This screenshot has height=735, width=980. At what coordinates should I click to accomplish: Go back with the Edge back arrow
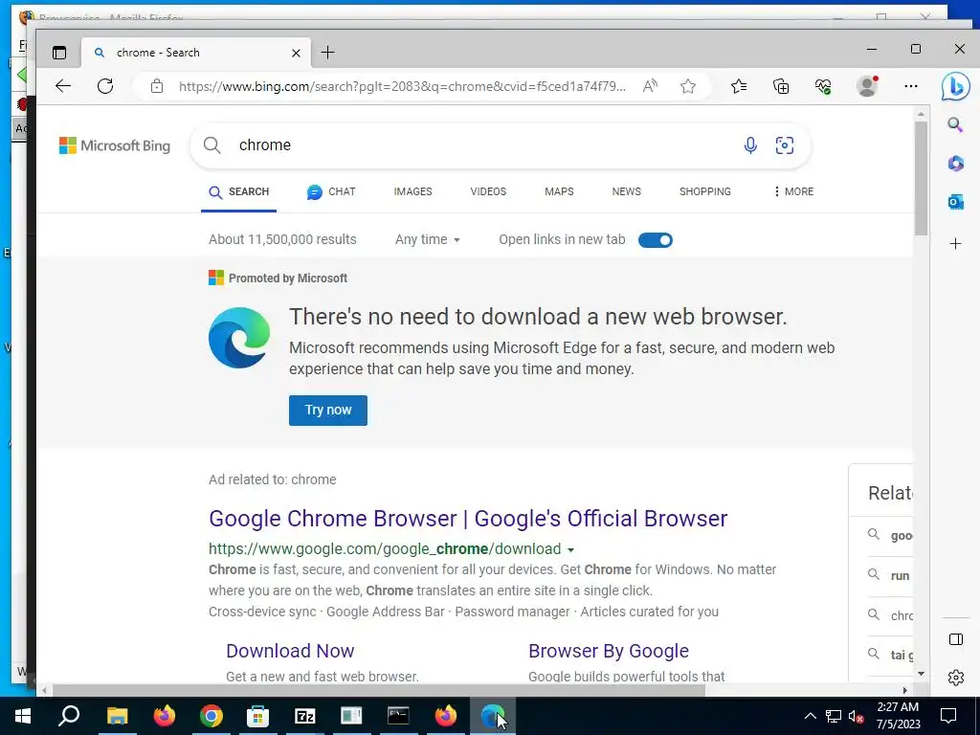tap(63, 86)
